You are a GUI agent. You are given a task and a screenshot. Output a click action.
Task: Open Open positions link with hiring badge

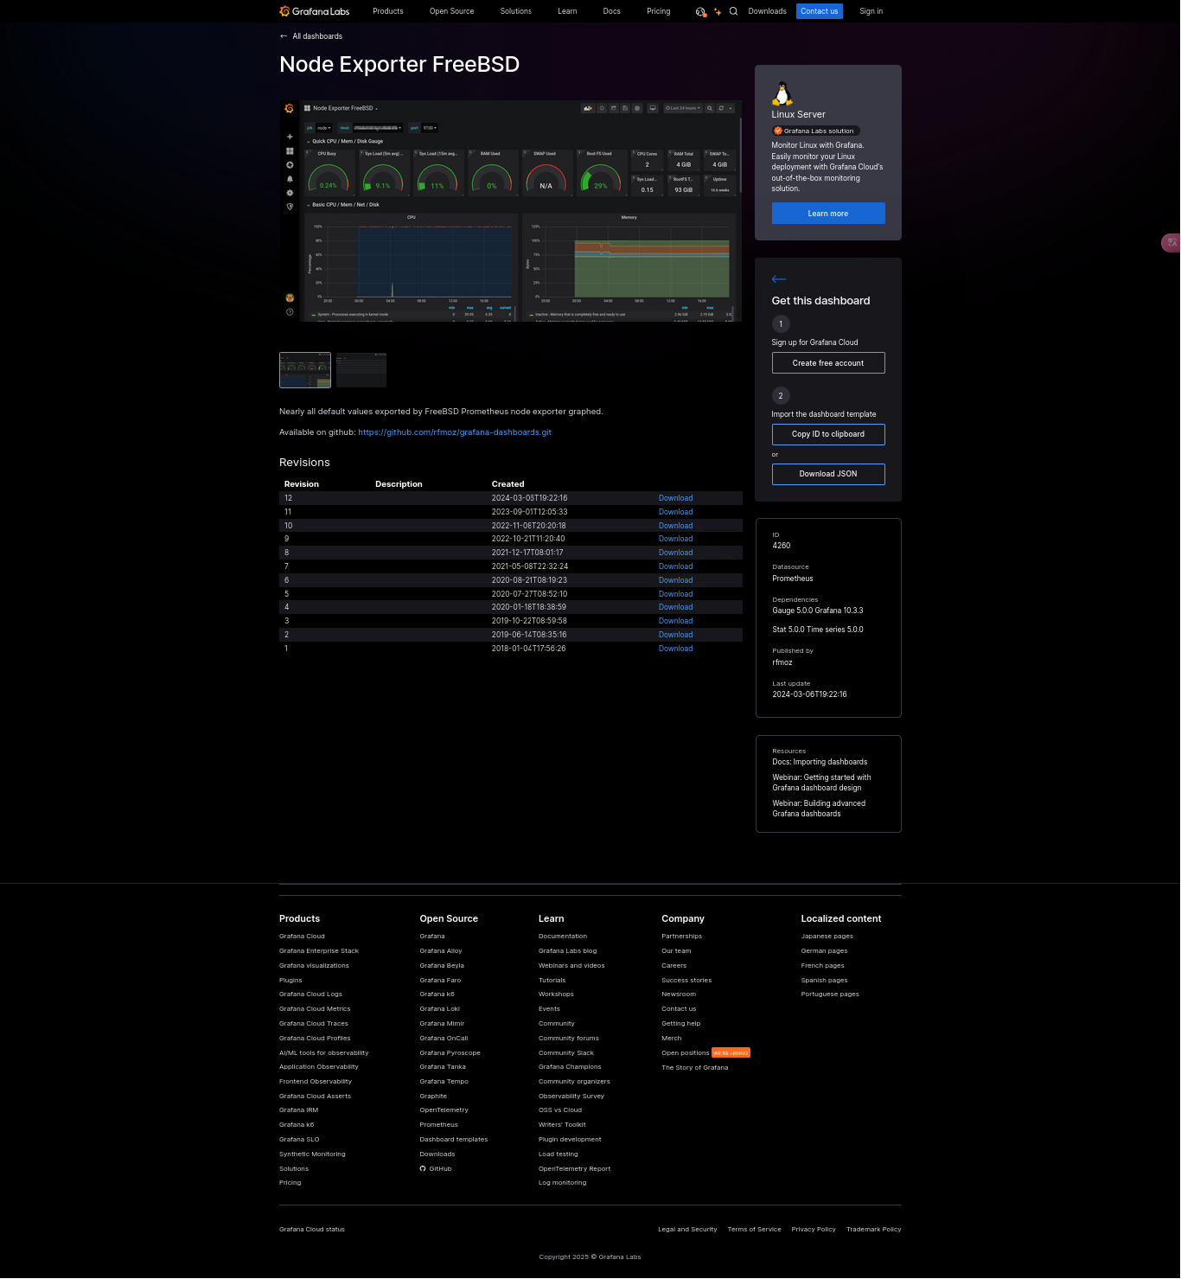(686, 1053)
